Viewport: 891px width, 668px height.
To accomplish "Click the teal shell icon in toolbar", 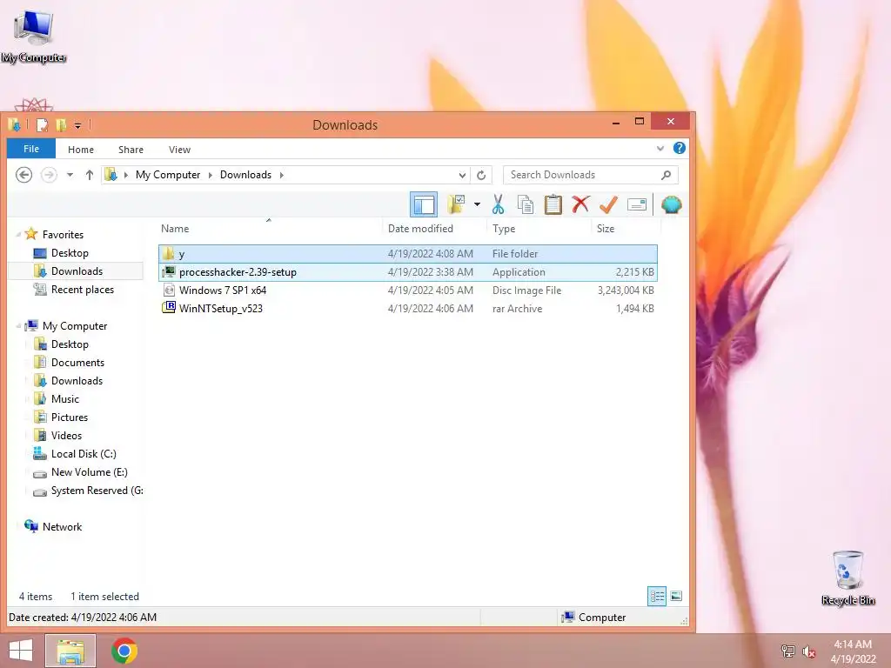I will [x=671, y=204].
